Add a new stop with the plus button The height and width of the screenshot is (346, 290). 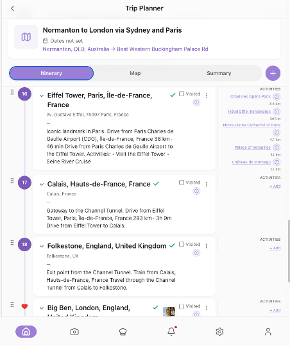(273, 73)
